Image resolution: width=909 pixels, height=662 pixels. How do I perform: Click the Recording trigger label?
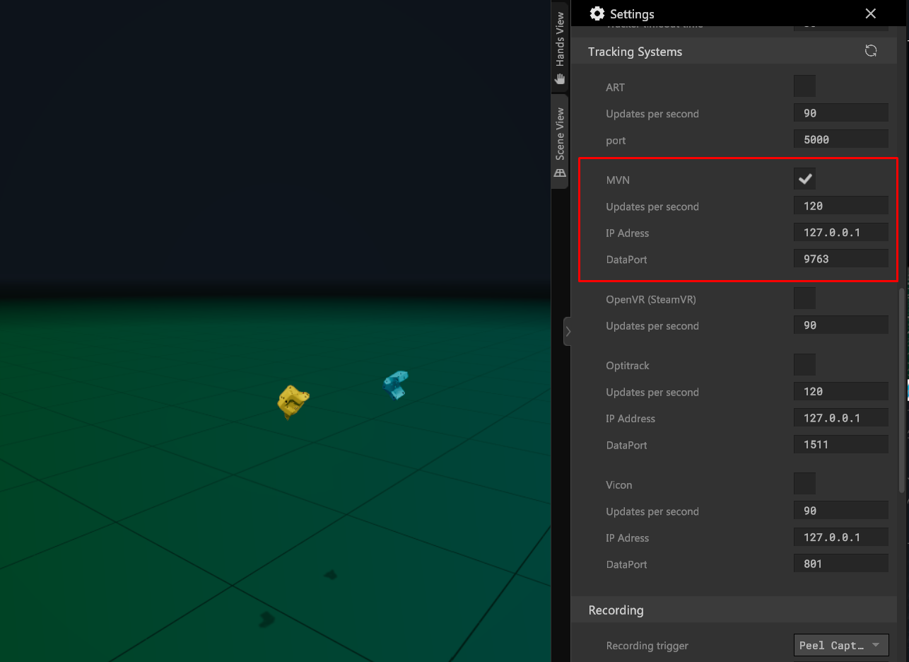[647, 646]
